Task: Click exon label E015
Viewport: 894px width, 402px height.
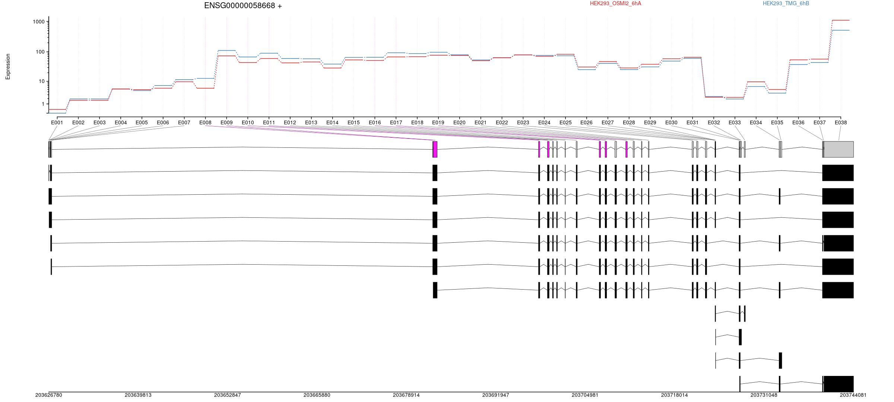Action: coord(354,122)
